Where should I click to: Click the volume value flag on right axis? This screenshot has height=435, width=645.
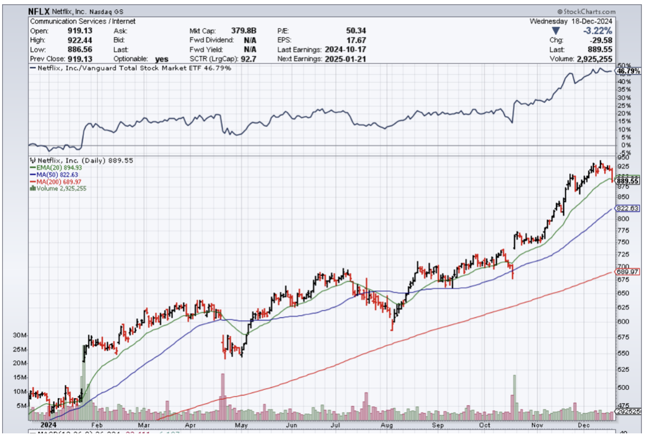click(628, 411)
